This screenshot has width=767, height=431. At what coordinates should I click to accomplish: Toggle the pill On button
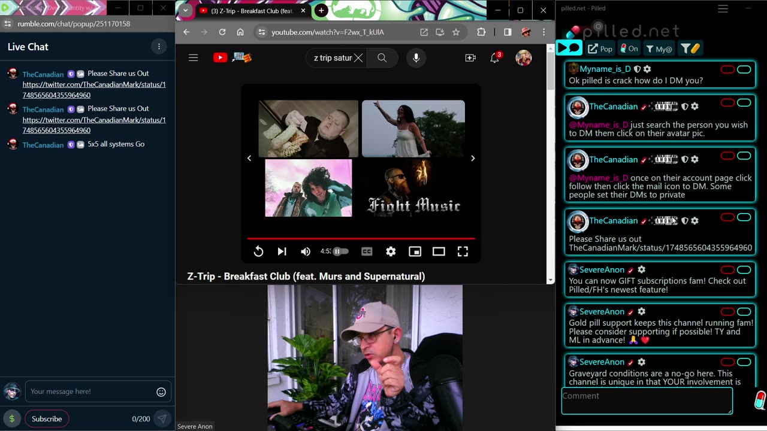[629, 48]
